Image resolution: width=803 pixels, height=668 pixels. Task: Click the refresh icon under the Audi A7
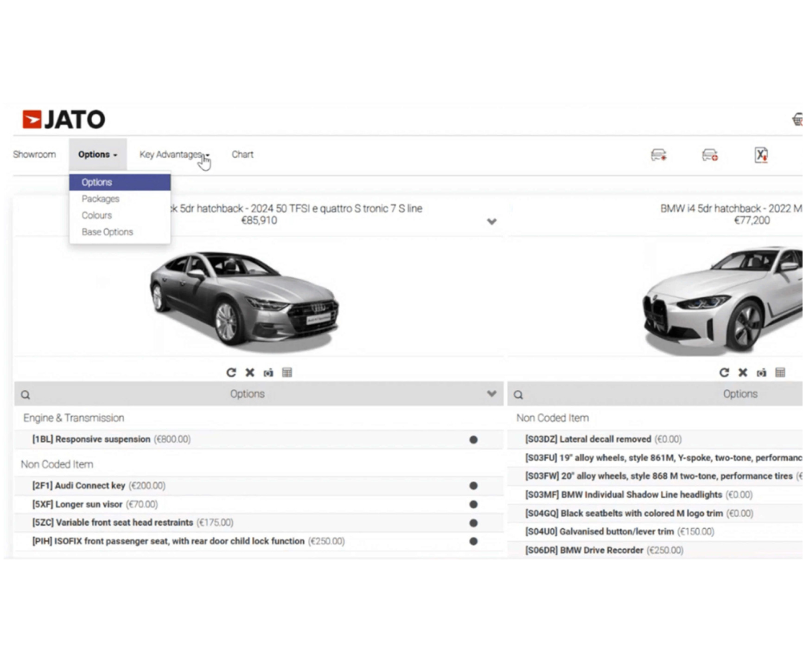click(231, 373)
